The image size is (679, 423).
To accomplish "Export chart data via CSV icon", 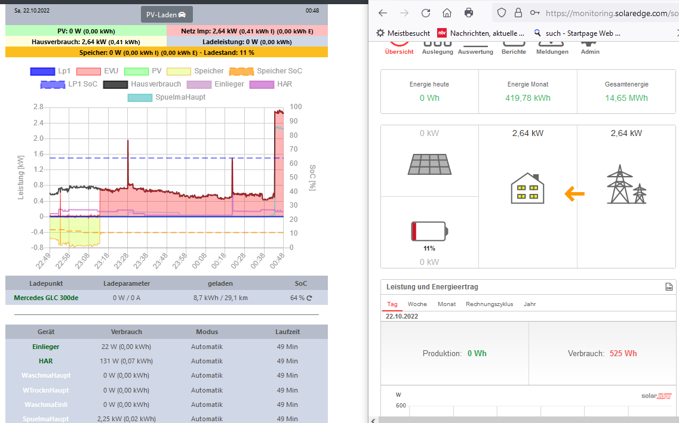I will 669,287.
